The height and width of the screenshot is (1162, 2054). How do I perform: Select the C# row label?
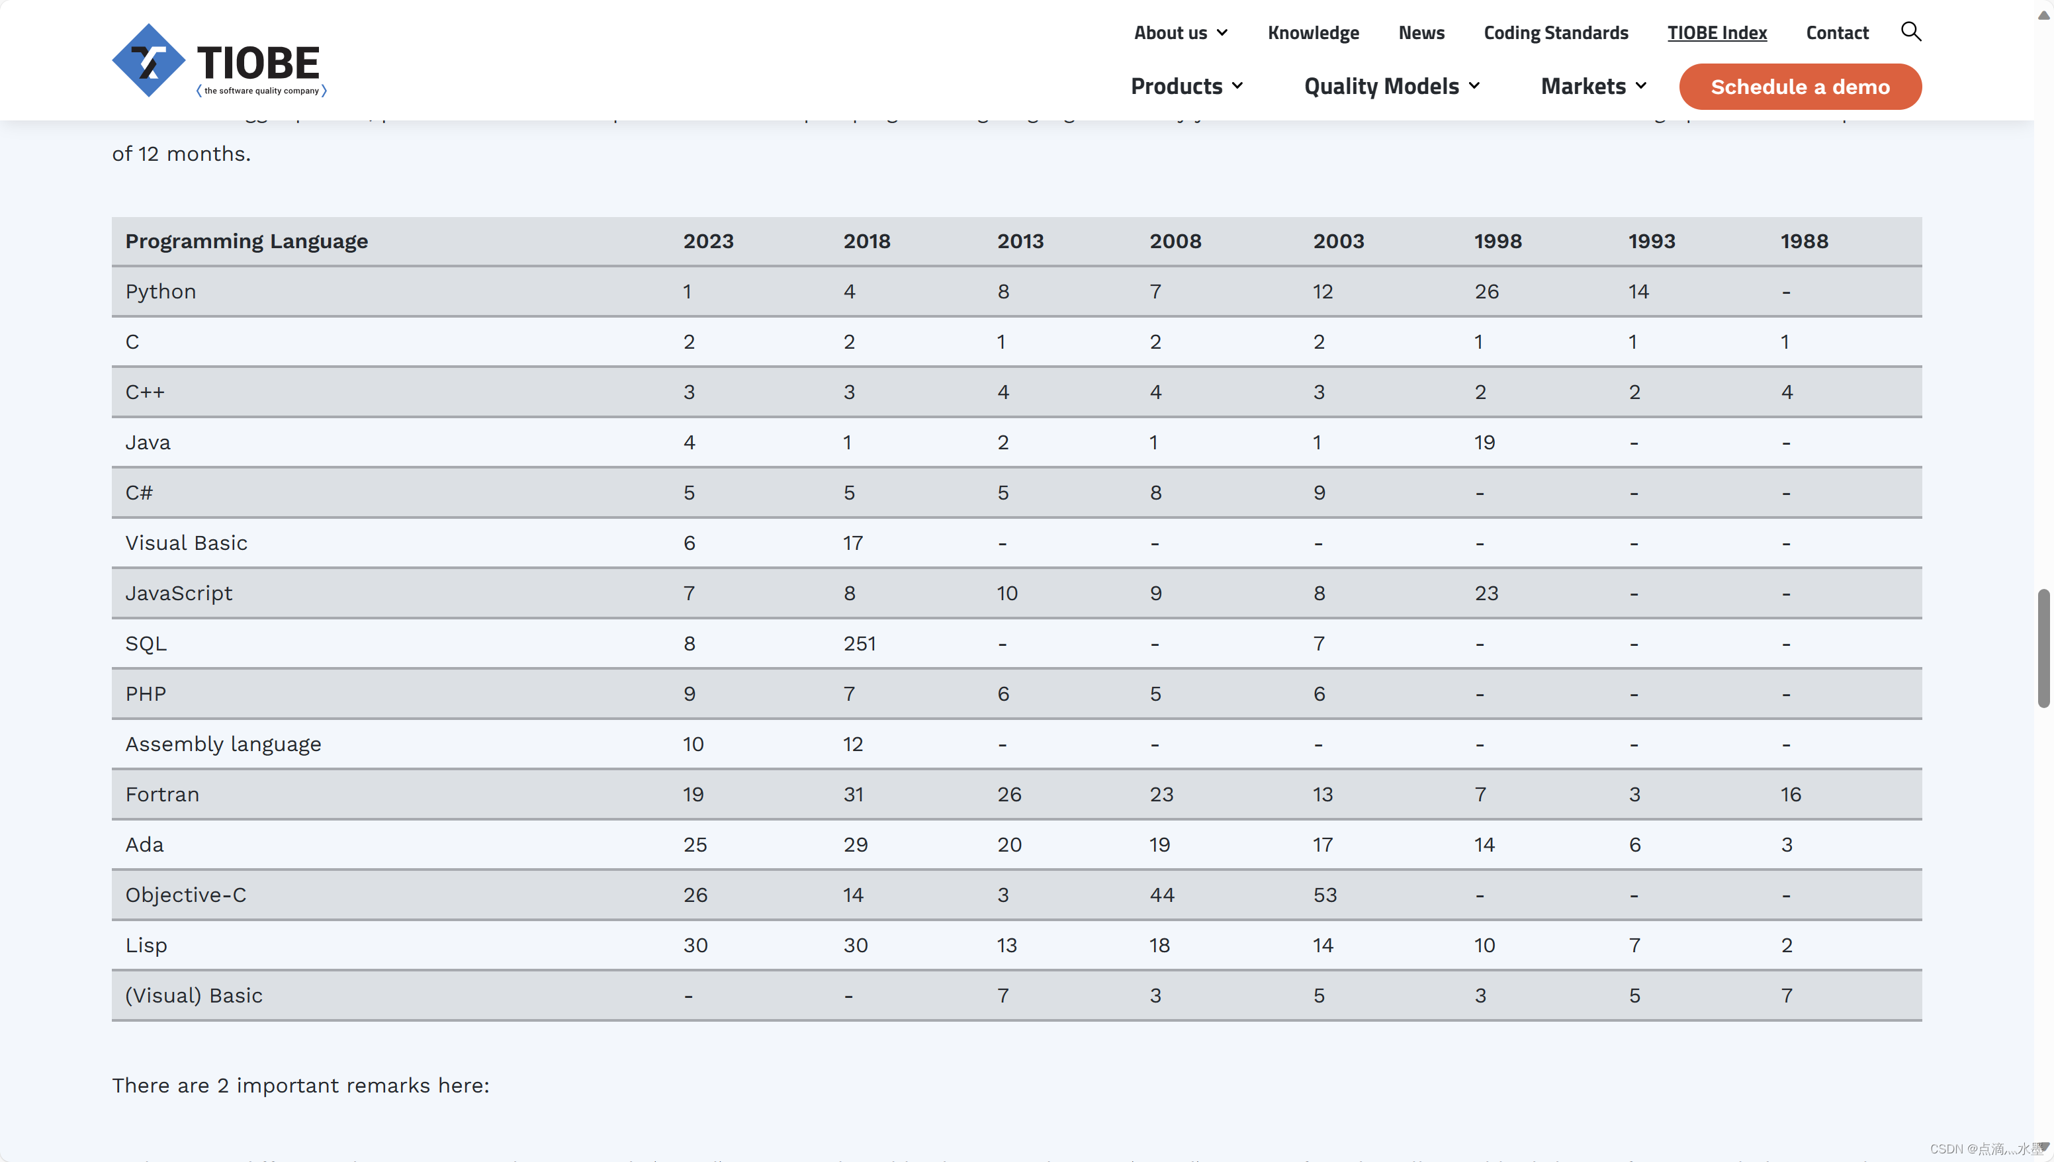pos(139,492)
